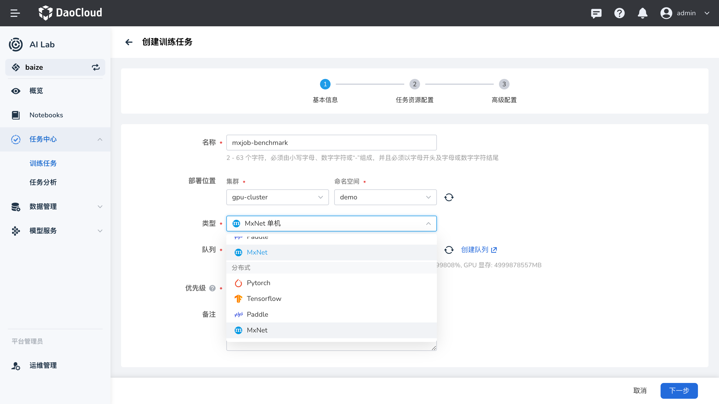This screenshot has height=404, width=719.
Task: Open 运维管理 in the sidebar
Action: pyautogui.click(x=42, y=366)
